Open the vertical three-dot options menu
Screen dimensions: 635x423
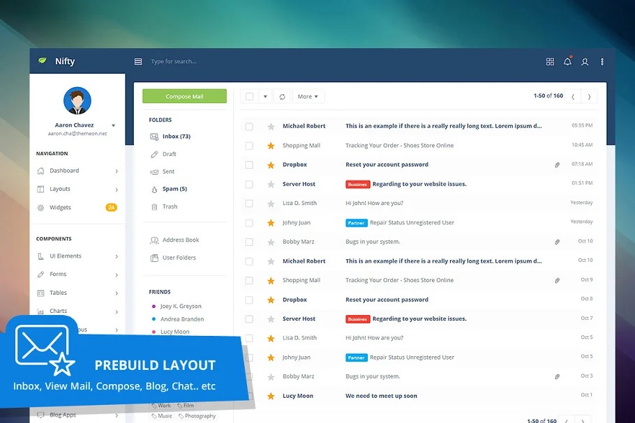tap(602, 62)
